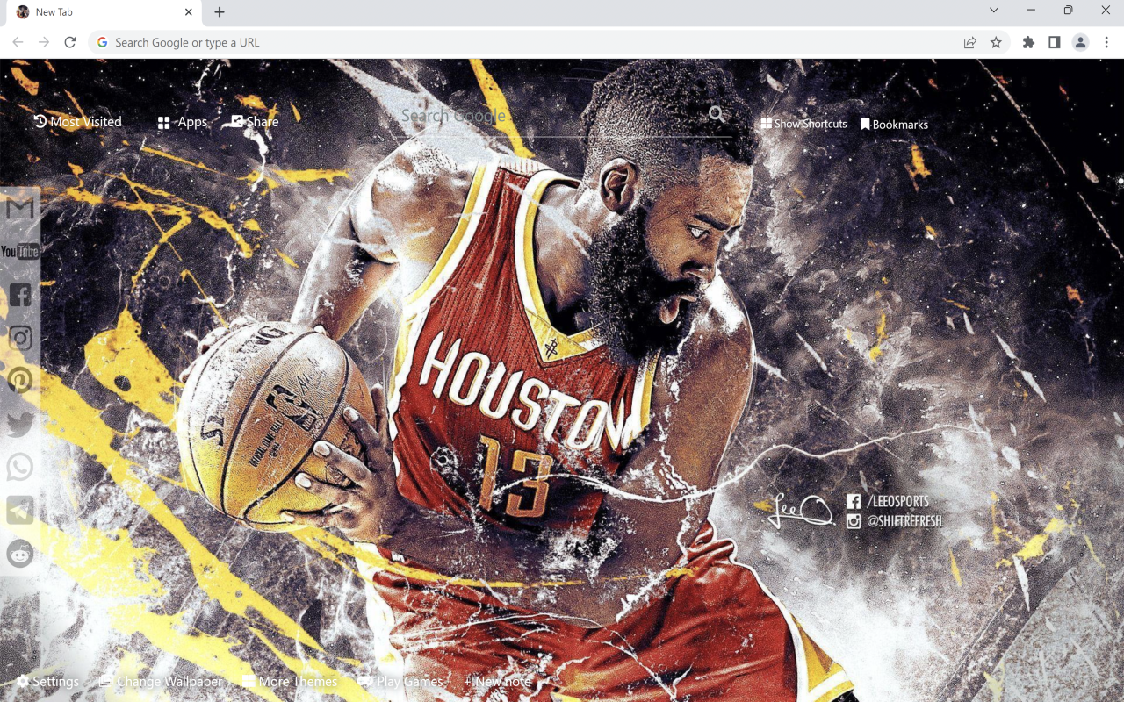Open a new tab with plus button
Screen dimensions: 1124x702
[220, 12]
